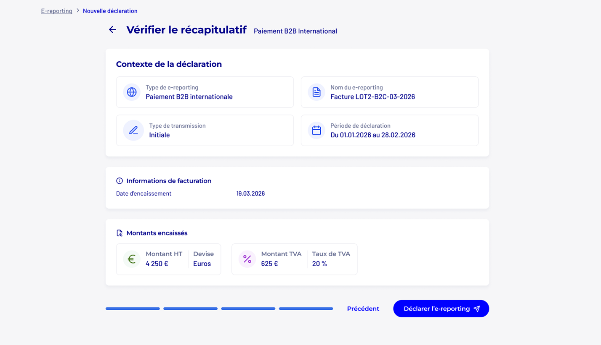Screen dimensions: 601x345
Task: Click the breadcrumb chevron separator
Action: [x=78, y=10]
